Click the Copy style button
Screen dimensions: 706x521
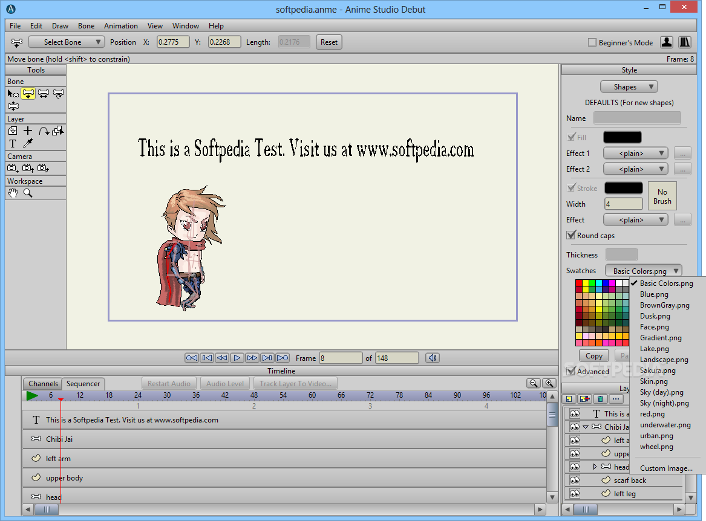tap(594, 356)
